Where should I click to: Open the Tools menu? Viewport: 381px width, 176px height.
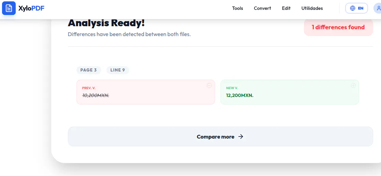click(x=237, y=8)
